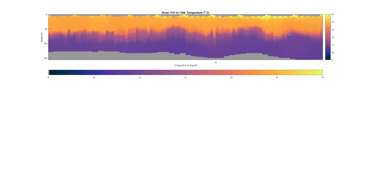This screenshot has height=192, width=371.
Task: Click the "13-Aug-25 to 14-Aug-25" date range label
Action: 185,65
